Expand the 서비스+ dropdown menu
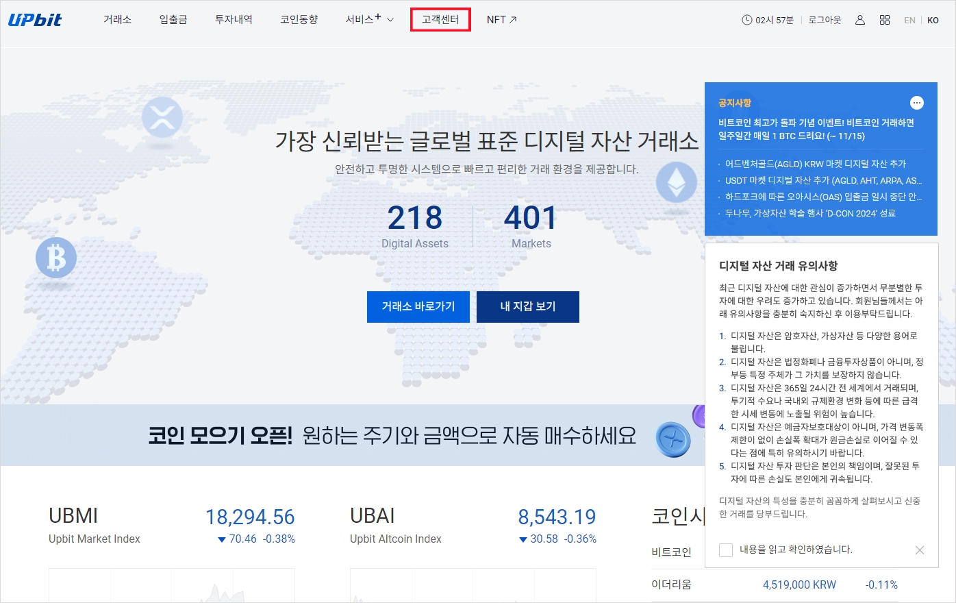Viewport: 956px width, 603px height. [x=370, y=20]
